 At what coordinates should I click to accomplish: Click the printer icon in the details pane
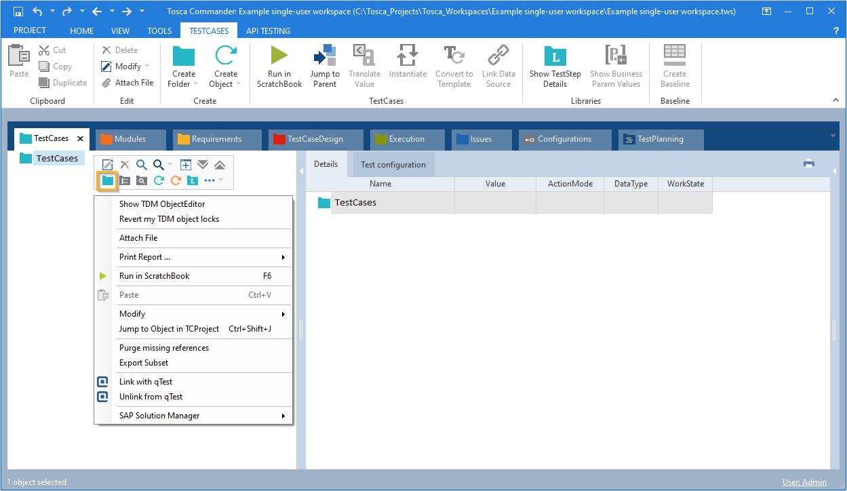808,163
